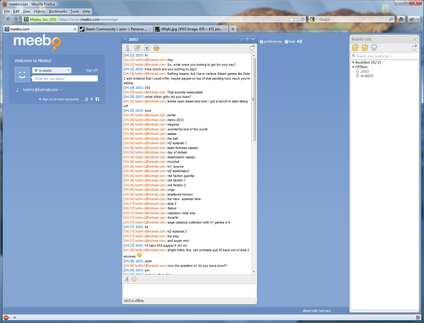
Task: Click the chat scrollbar up arrow
Action: [x=254, y=56]
